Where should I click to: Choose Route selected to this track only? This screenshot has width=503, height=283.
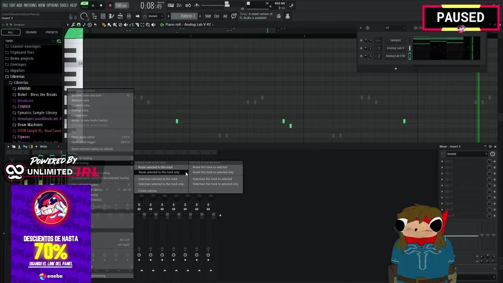click(159, 172)
